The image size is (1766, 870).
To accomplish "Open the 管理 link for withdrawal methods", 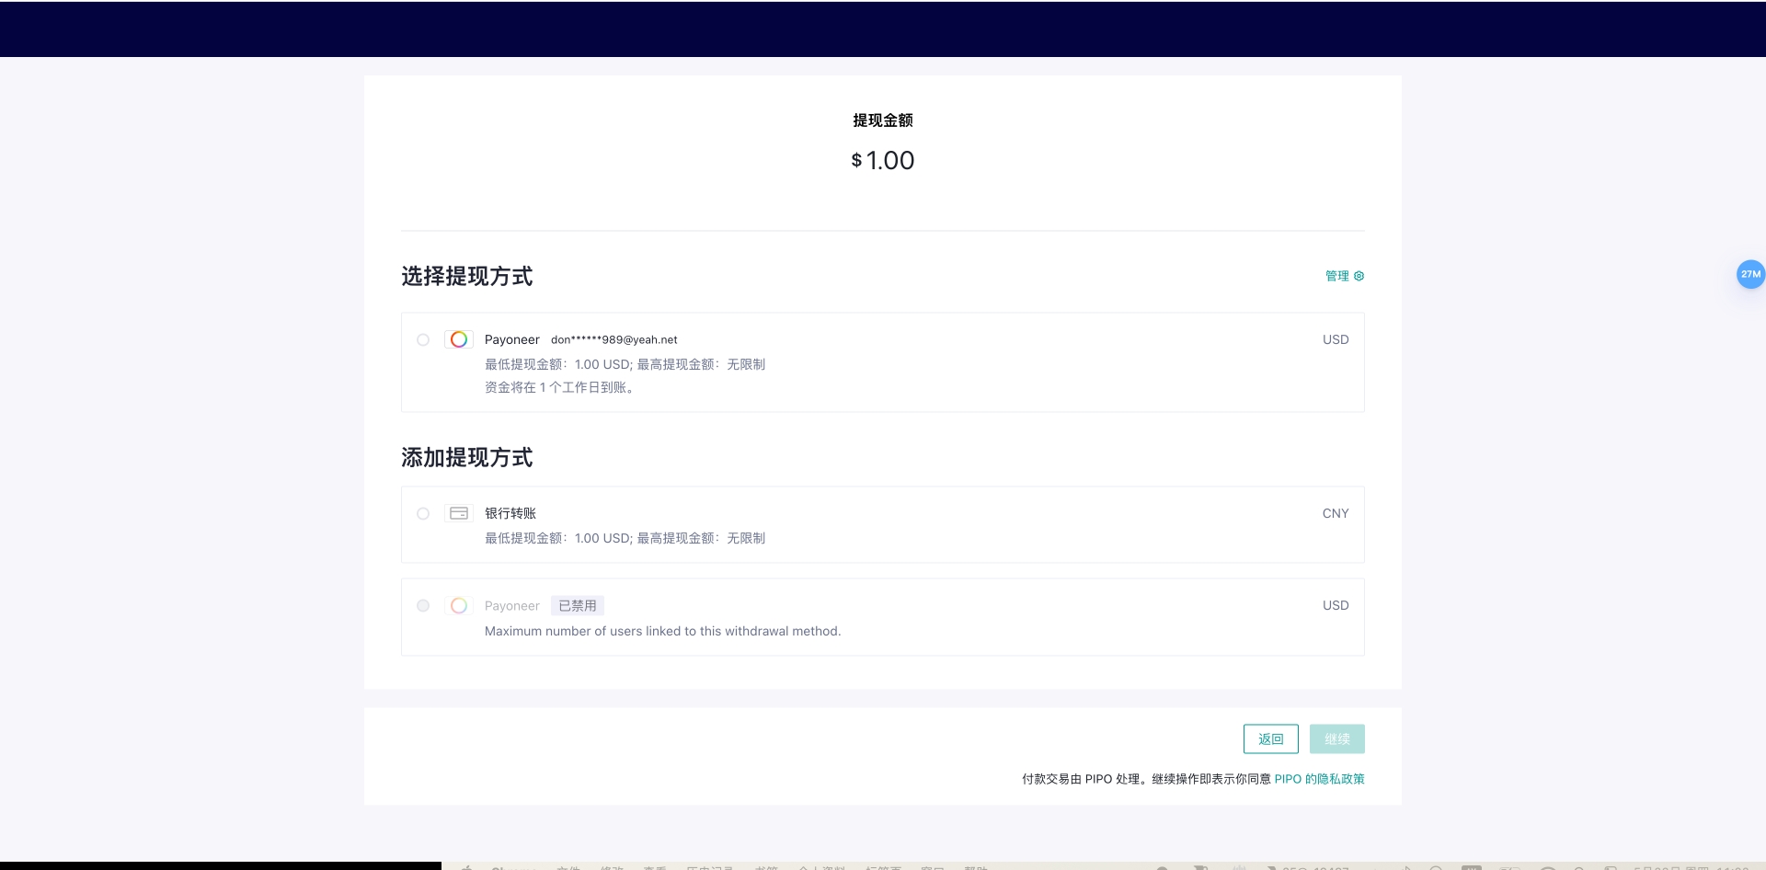I will coord(1336,276).
